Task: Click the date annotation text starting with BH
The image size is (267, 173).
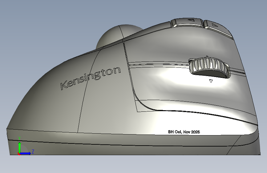Action: [x=184, y=132]
